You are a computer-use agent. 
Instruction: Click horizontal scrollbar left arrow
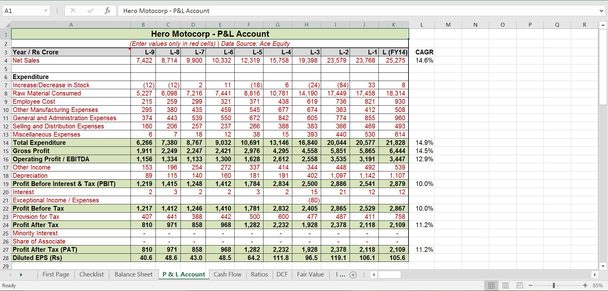pyautogui.click(x=374, y=275)
